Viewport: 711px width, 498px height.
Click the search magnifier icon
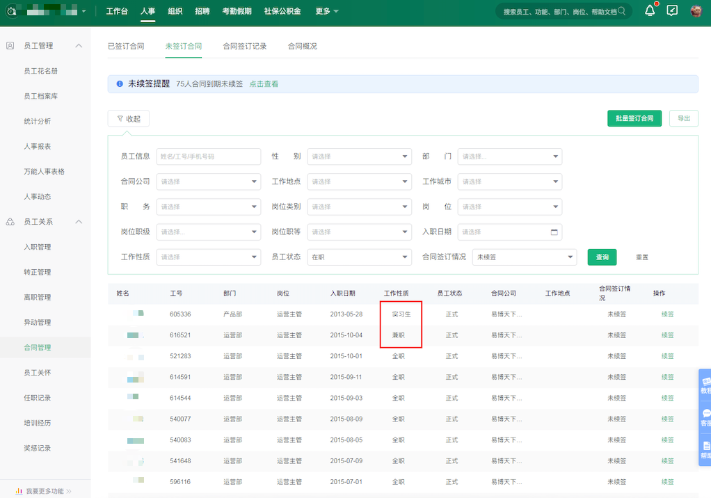pos(622,11)
